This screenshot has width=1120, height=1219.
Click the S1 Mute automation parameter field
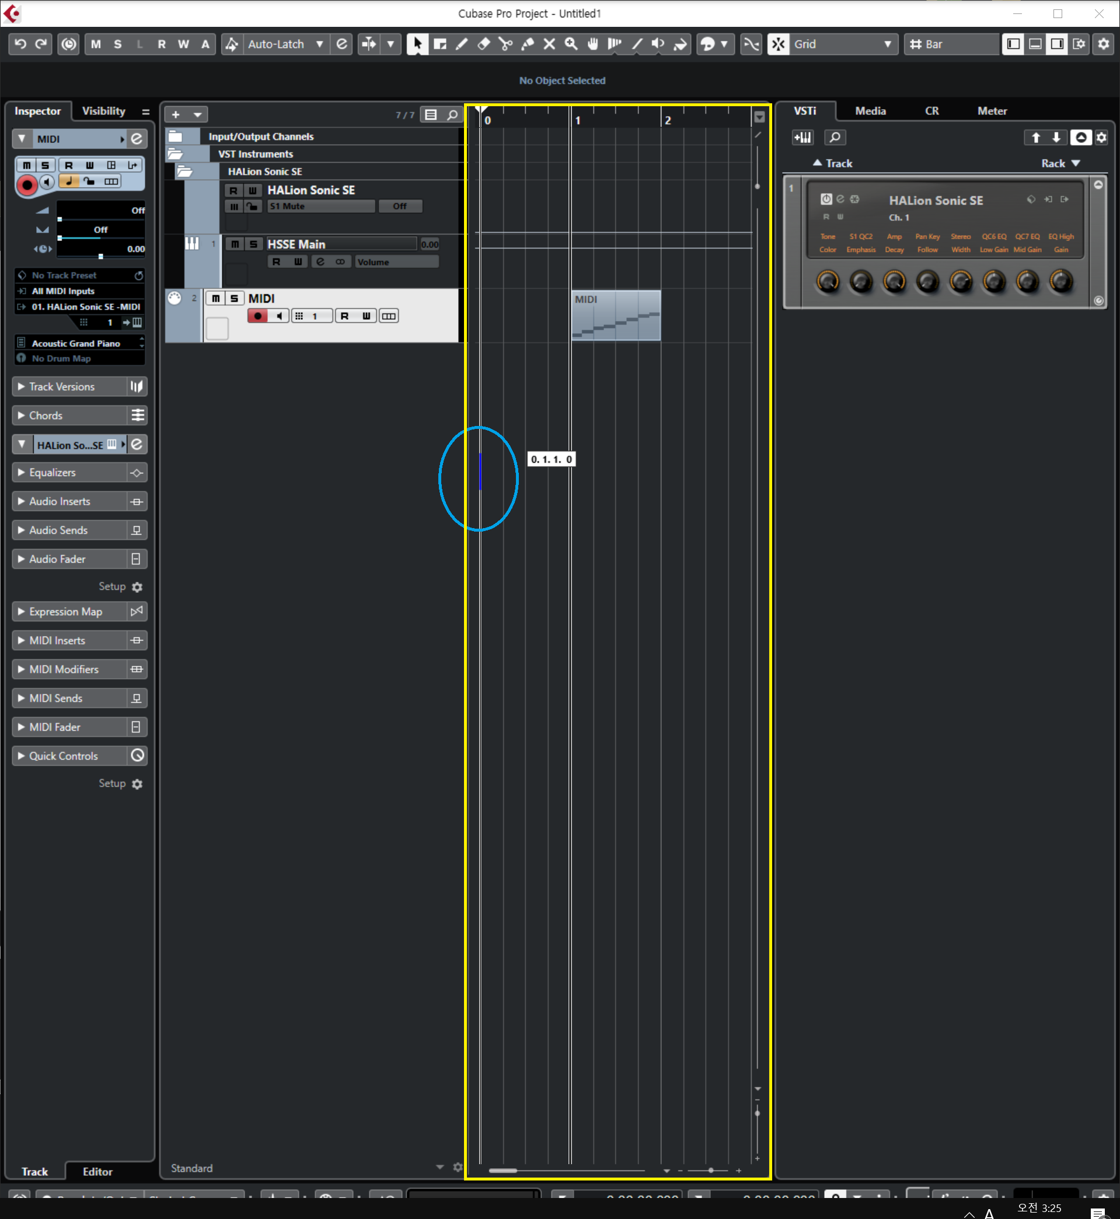(321, 207)
